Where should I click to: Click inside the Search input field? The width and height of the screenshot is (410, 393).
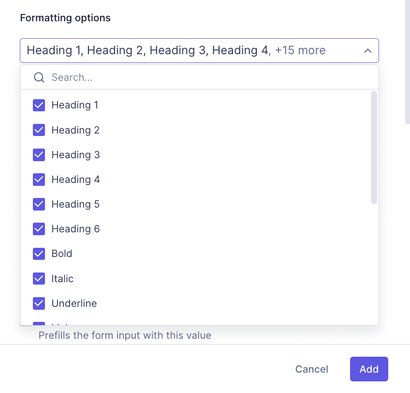click(145, 77)
